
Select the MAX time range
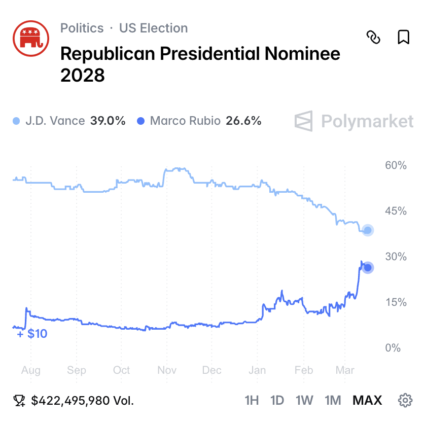click(367, 401)
